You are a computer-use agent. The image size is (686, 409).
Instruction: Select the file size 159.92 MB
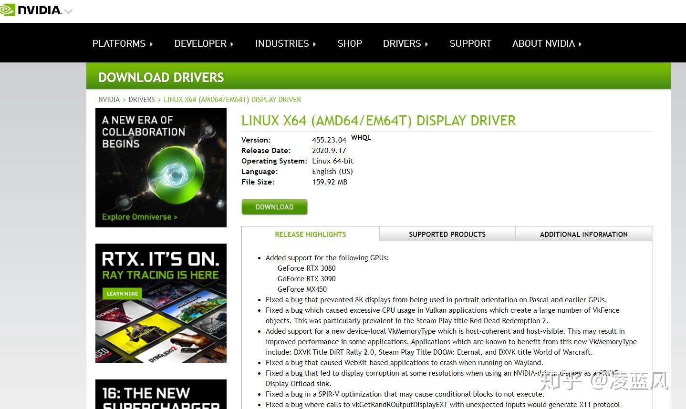tap(330, 182)
